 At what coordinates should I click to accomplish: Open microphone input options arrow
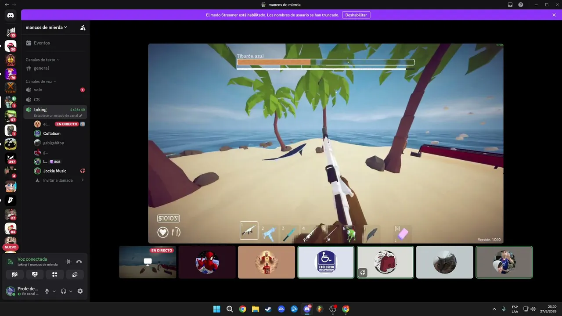[54, 291]
